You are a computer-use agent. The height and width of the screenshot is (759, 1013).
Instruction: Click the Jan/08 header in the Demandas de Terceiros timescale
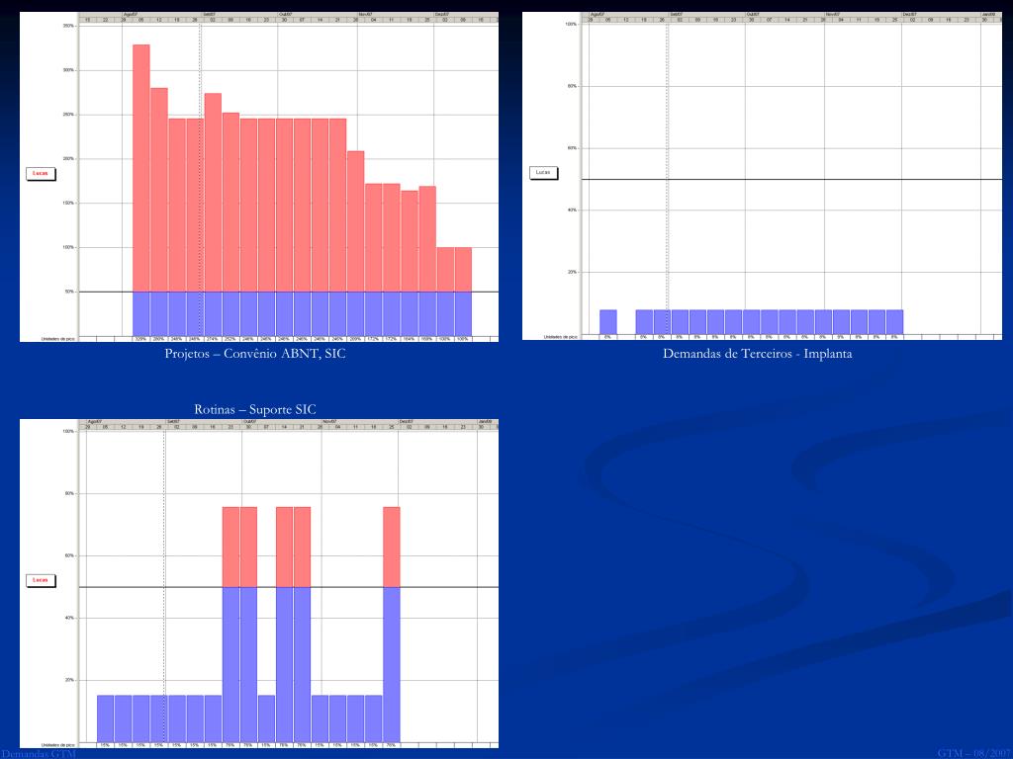[x=988, y=14]
